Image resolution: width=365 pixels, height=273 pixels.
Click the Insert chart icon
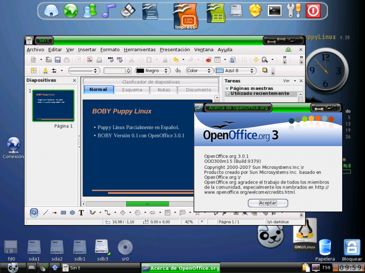click(208, 60)
